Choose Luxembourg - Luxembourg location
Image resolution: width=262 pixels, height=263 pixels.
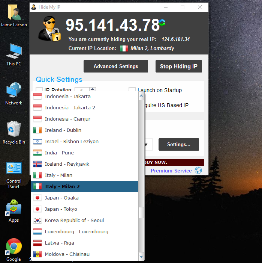pyautogui.click(x=85, y=232)
